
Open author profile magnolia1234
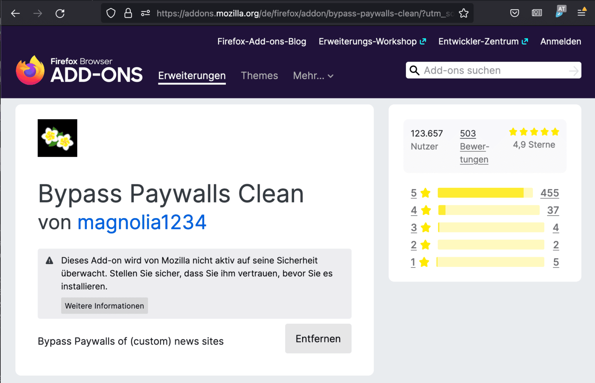point(142,222)
